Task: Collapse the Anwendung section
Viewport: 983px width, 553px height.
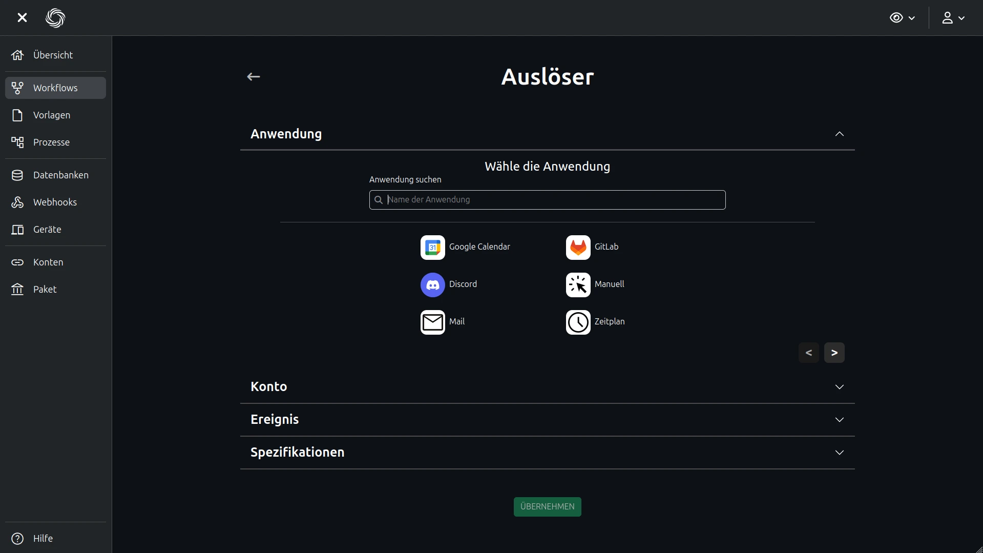Action: (839, 134)
